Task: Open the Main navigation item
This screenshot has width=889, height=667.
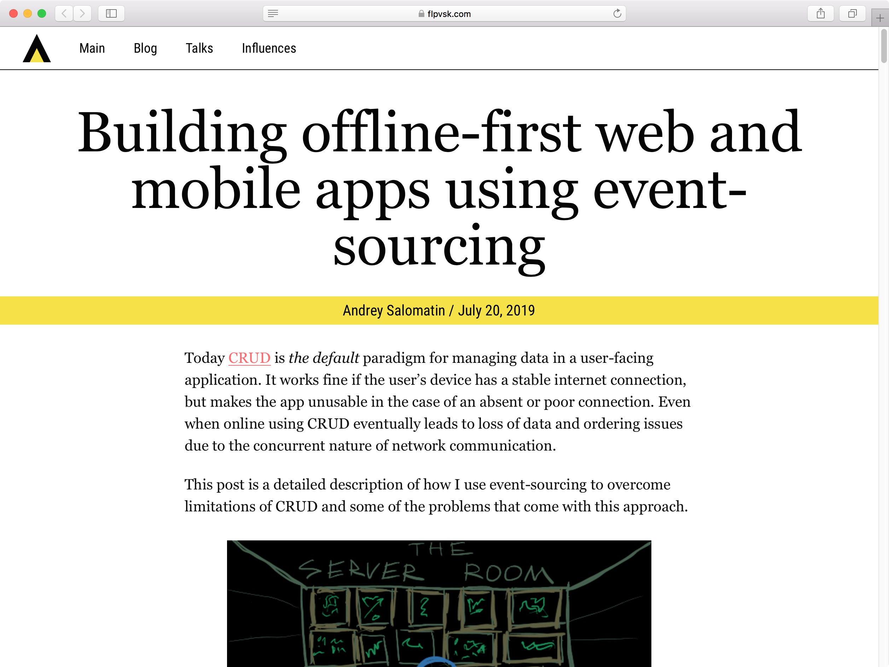Action: 92,48
